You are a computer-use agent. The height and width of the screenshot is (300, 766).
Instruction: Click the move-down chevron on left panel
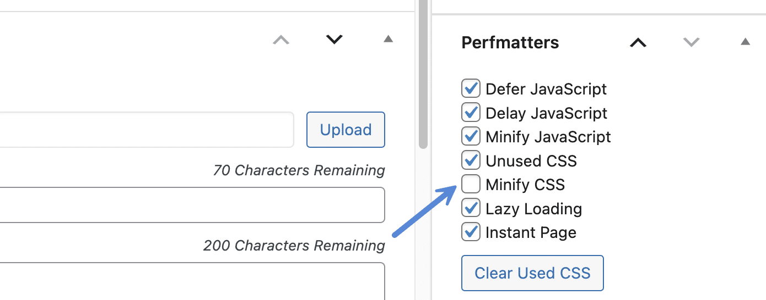point(335,40)
